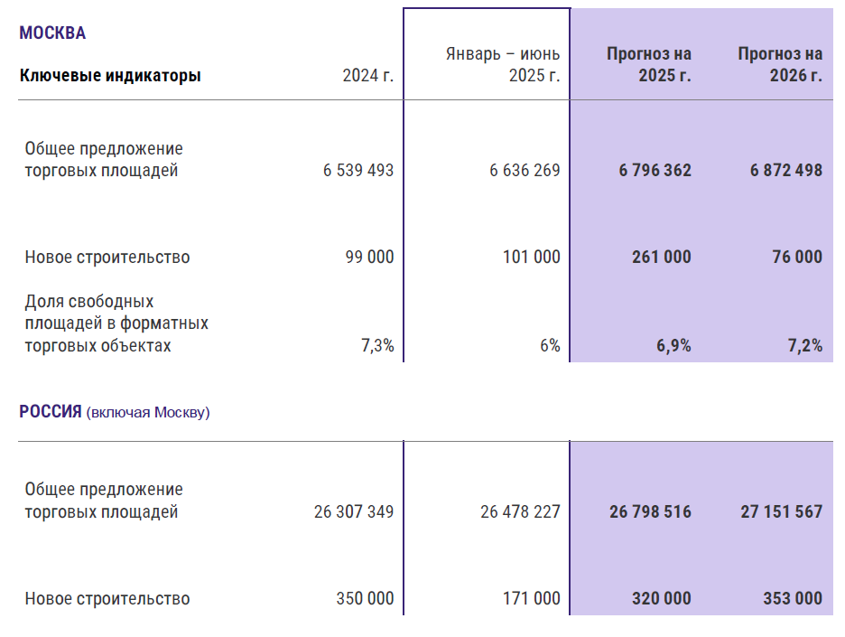Select the forecast value 6 796 362

[655, 170]
